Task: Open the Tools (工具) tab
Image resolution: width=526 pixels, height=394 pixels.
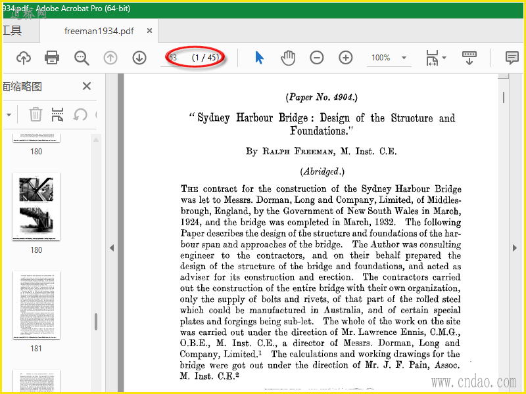Action: pos(12,31)
